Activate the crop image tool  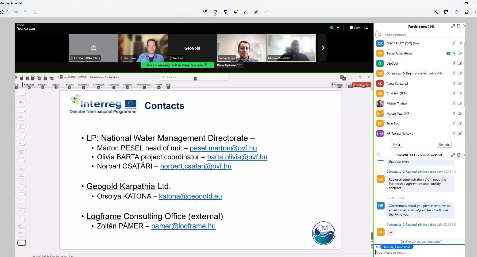(266, 12)
